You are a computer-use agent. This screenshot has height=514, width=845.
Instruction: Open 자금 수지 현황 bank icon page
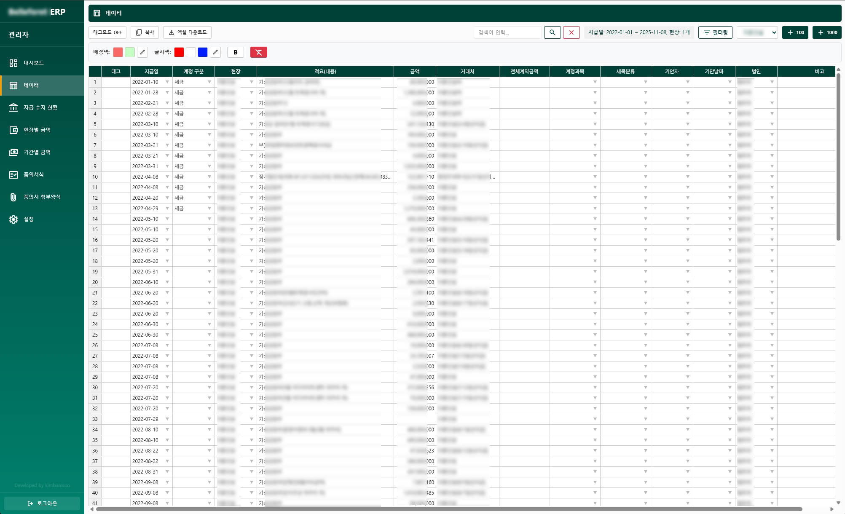pyautogui.click(x=40, y=107)
